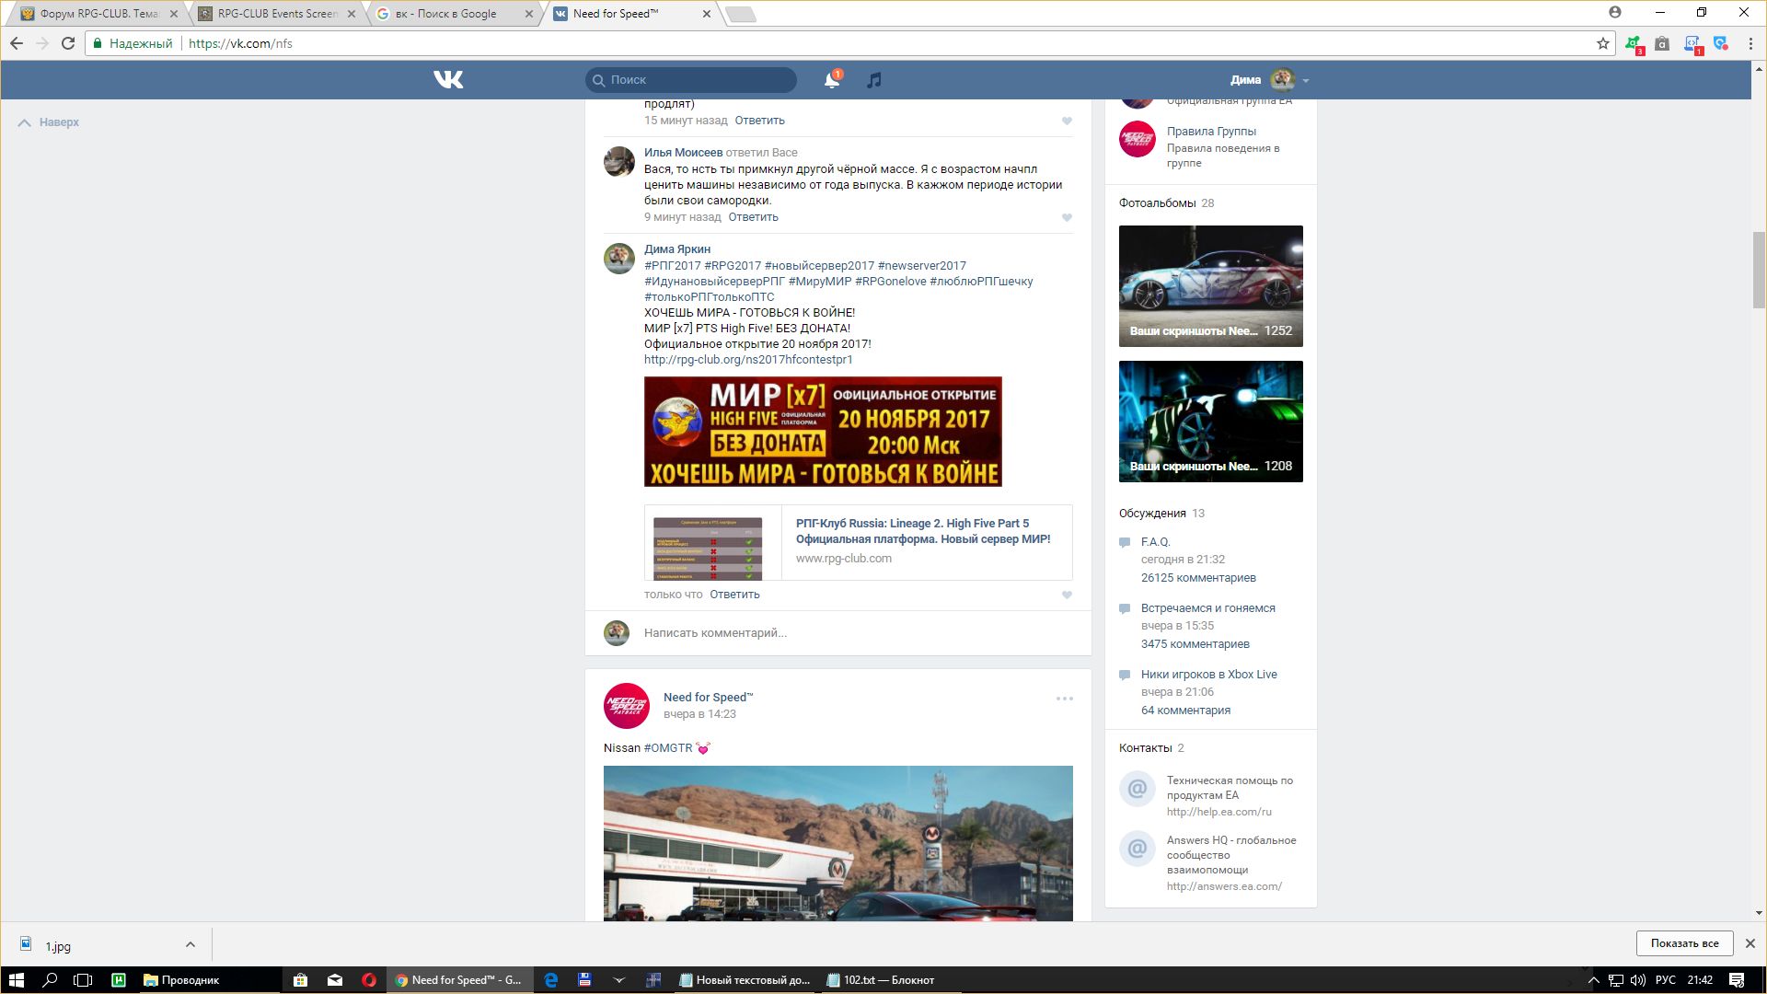Click the page vertical scrollbar thumb
Image resolution: width=1767 pixels, height=994 pixels.
tap(1759, 269)
